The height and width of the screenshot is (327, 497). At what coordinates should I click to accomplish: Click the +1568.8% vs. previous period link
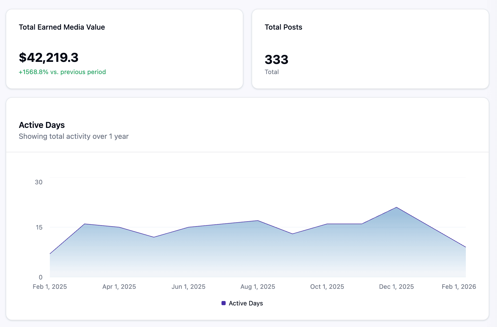pos(62,72)
